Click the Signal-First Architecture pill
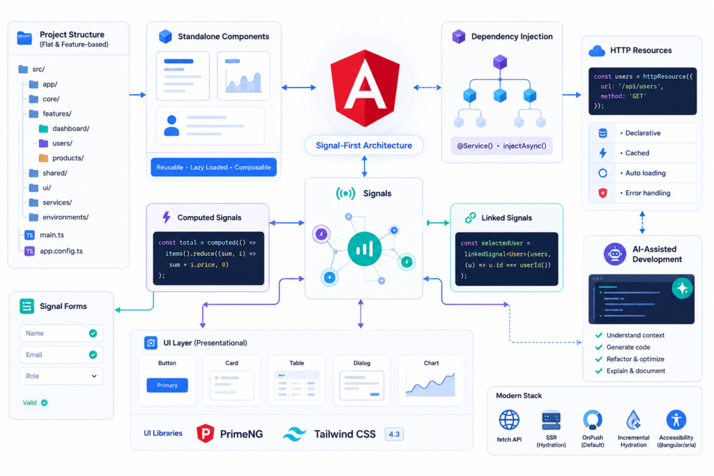 pyautogui.click(x=364, y=146)
